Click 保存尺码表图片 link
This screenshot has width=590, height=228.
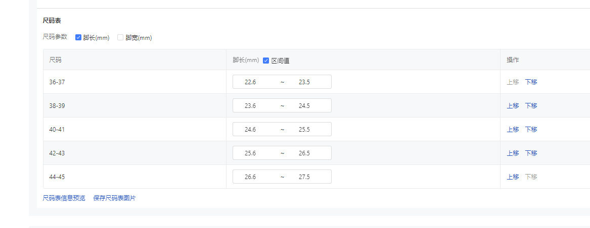pos(114,198)
